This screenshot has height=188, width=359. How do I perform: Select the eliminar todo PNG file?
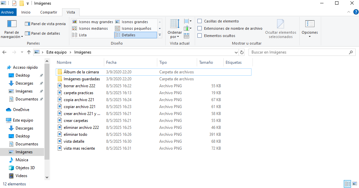coord(76,134)
